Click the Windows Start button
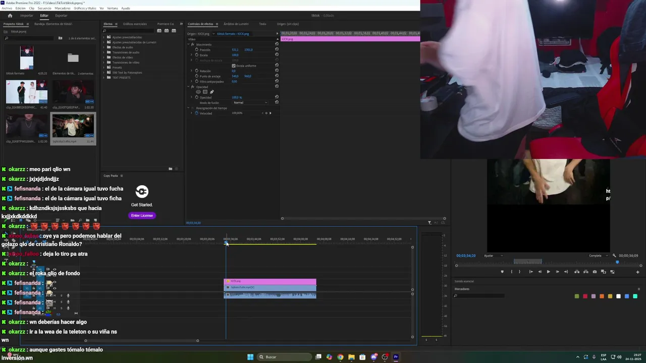 [250, 357]
